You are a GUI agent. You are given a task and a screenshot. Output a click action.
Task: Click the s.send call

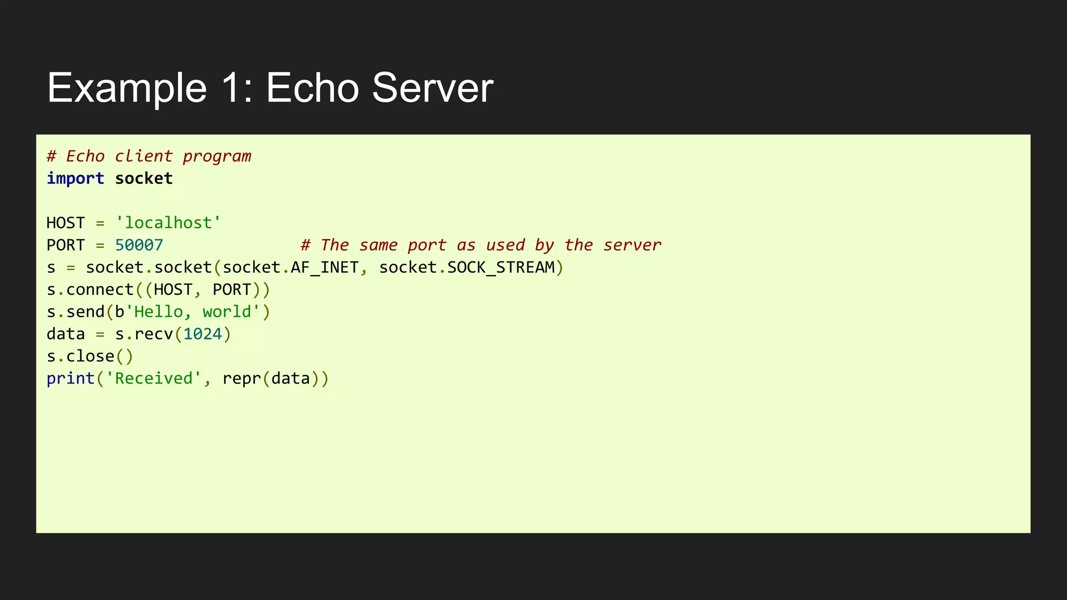[x=158, y=312]
